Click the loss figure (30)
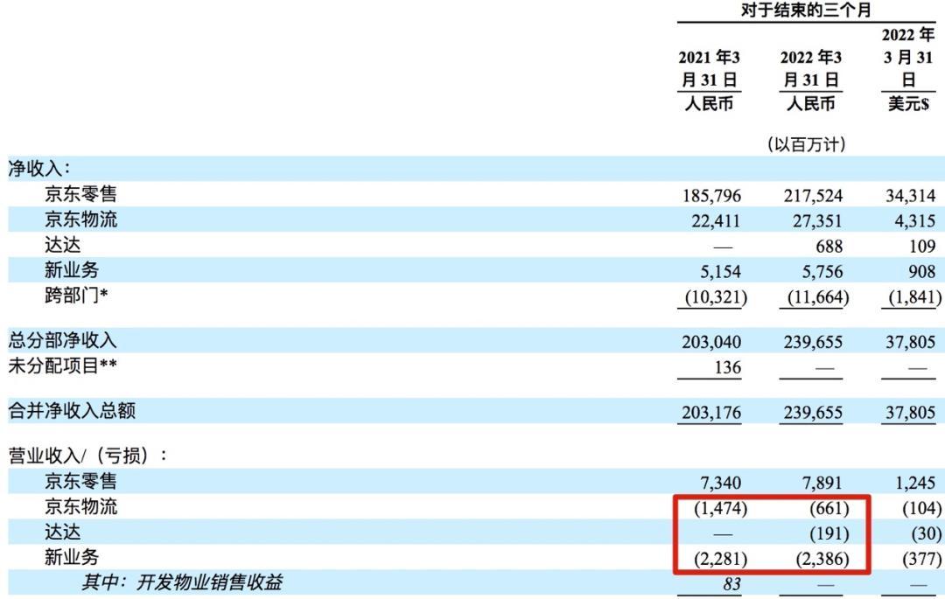This screenshot has width=945, height=599. [x=927, y=534]
